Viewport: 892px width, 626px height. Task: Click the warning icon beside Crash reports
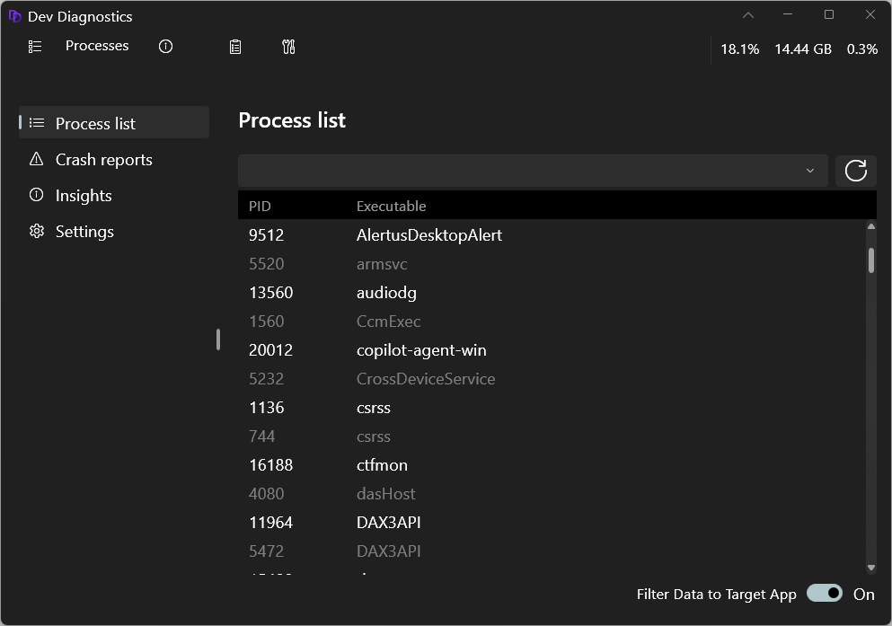[37, 159]
